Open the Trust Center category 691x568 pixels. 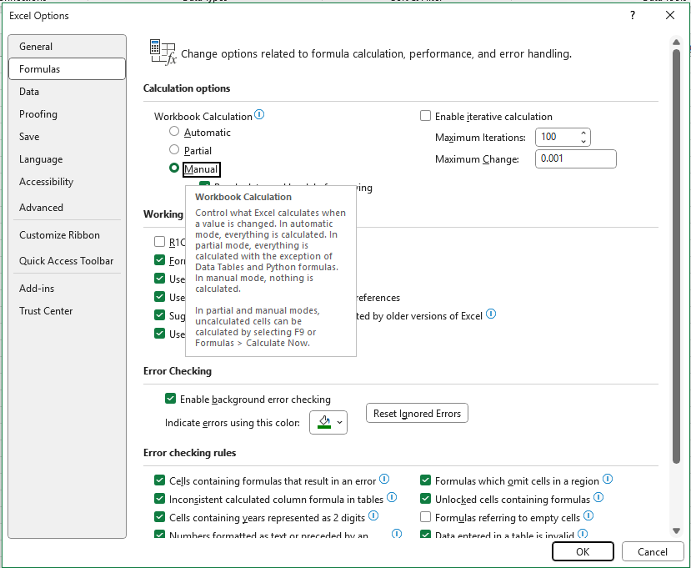tap(67, 311)
